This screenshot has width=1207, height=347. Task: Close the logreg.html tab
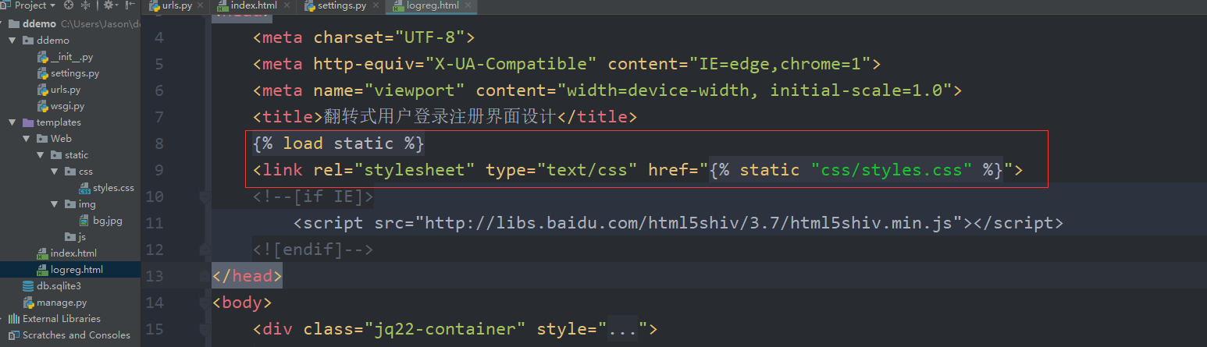(469, 5)
